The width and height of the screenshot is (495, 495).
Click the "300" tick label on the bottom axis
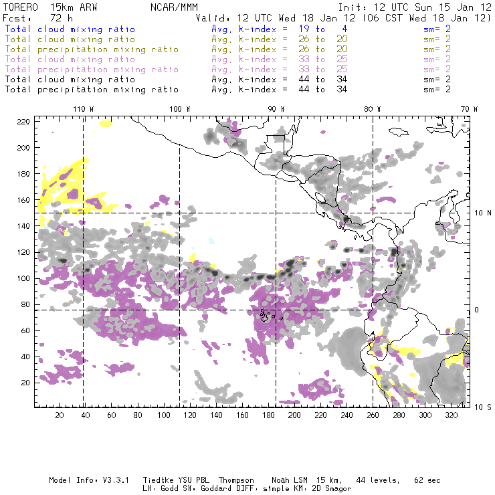425,415
